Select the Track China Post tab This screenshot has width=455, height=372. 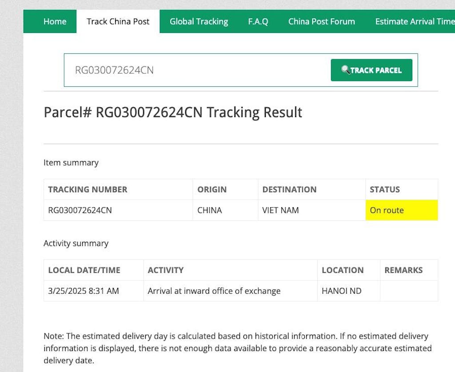click(118, 21)
